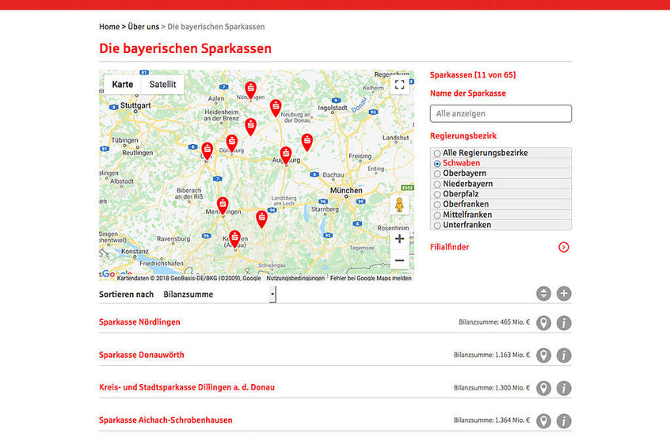The width and height of the screenshot is (670, 445).
Task: Zoom out the map with minus button
Action: [x=399, y=260]
